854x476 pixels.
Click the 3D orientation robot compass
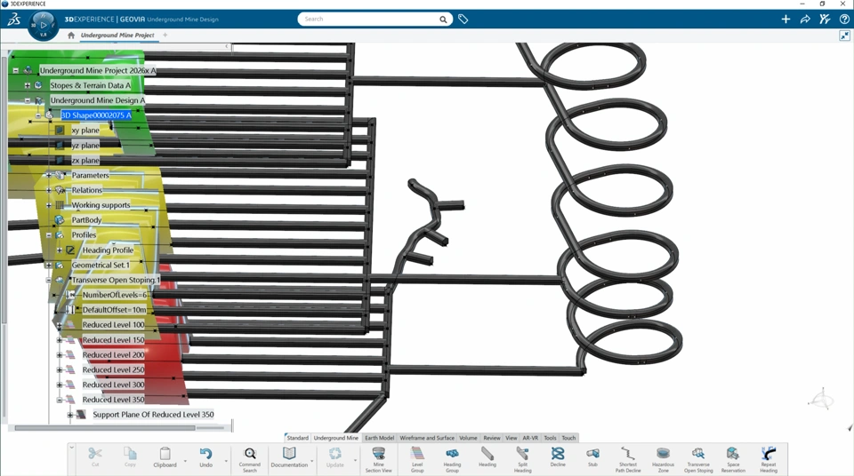pos(821,399)
